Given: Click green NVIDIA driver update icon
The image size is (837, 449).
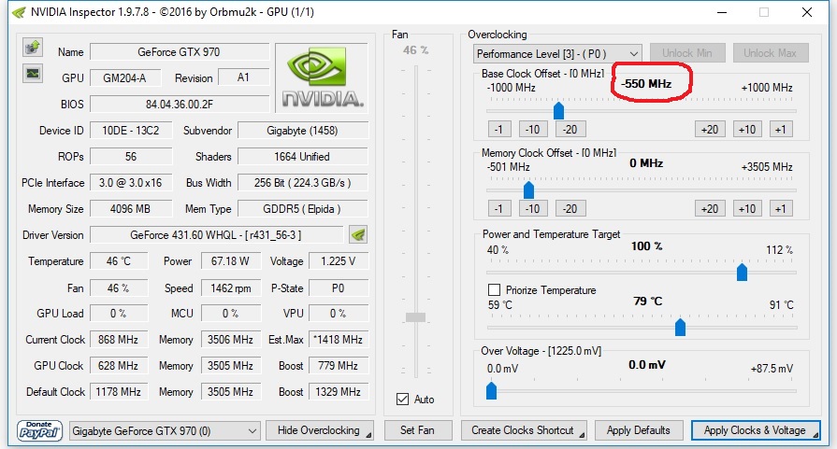Looking at the screenshot, I should [358, 234].
